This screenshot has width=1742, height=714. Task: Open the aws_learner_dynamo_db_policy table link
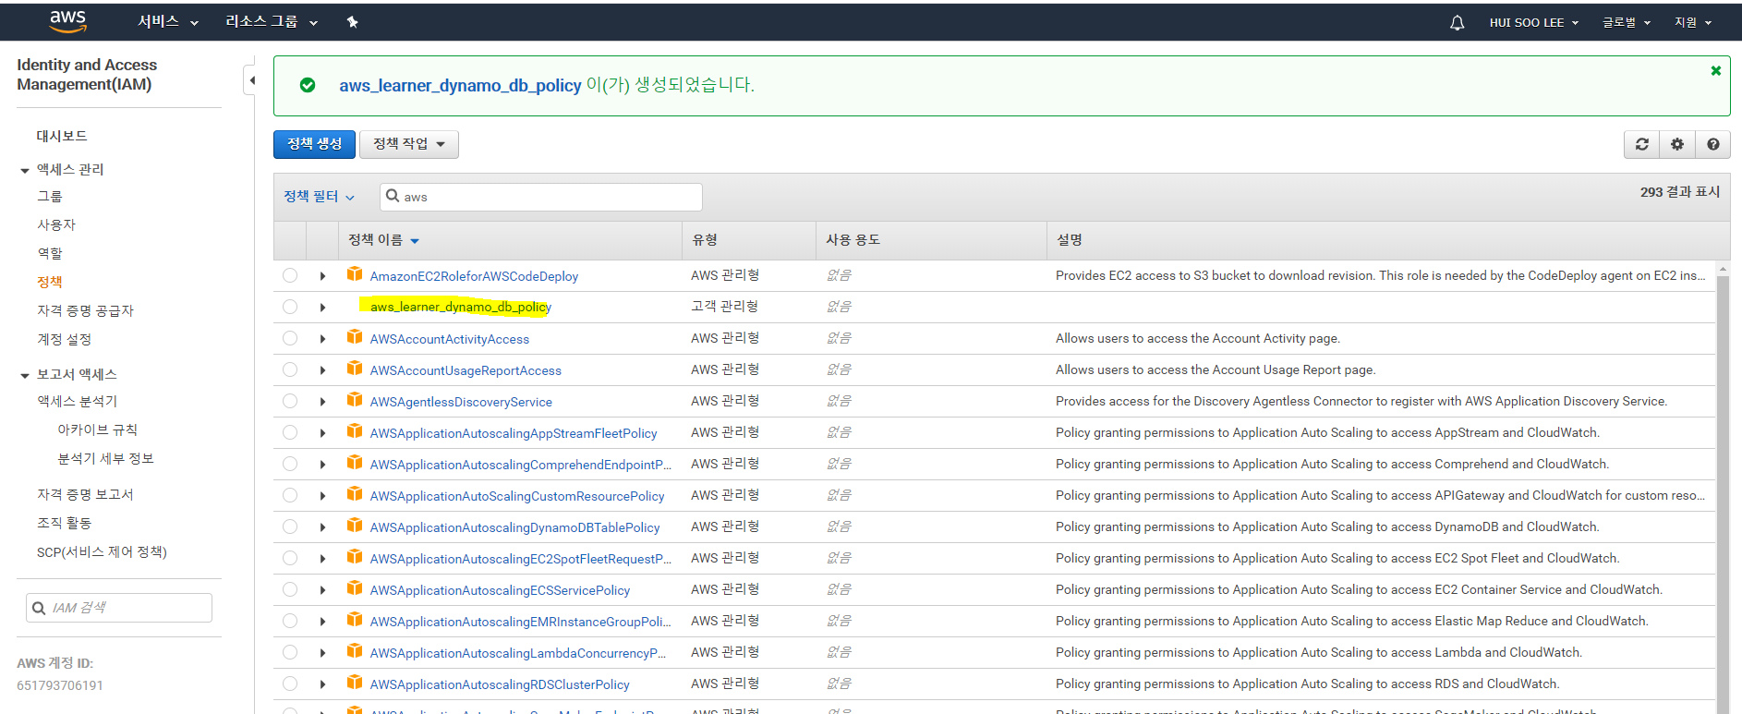click(x=460, y=307)
